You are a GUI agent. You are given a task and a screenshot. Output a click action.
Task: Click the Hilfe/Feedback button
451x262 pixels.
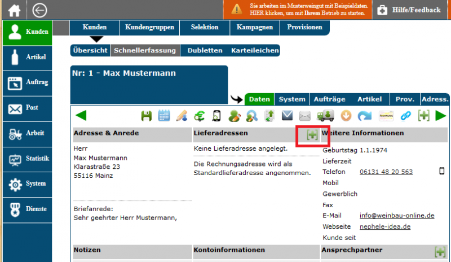pos(409,10)
